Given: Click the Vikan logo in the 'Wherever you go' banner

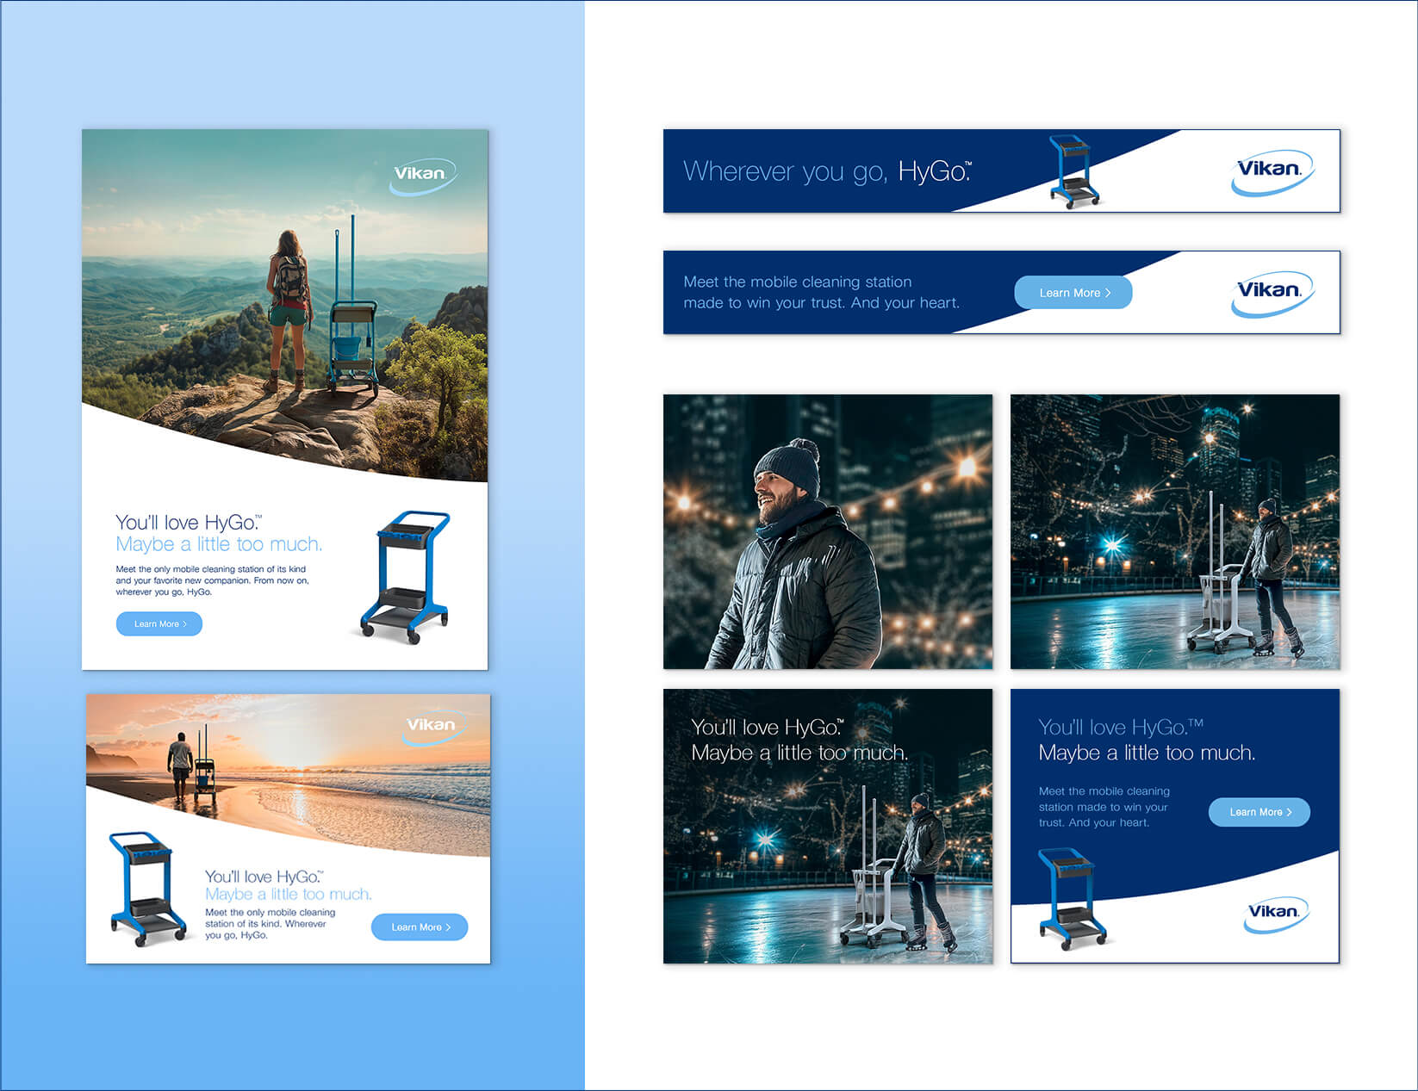Looking at the screenshot, I should pos(1272,172).
